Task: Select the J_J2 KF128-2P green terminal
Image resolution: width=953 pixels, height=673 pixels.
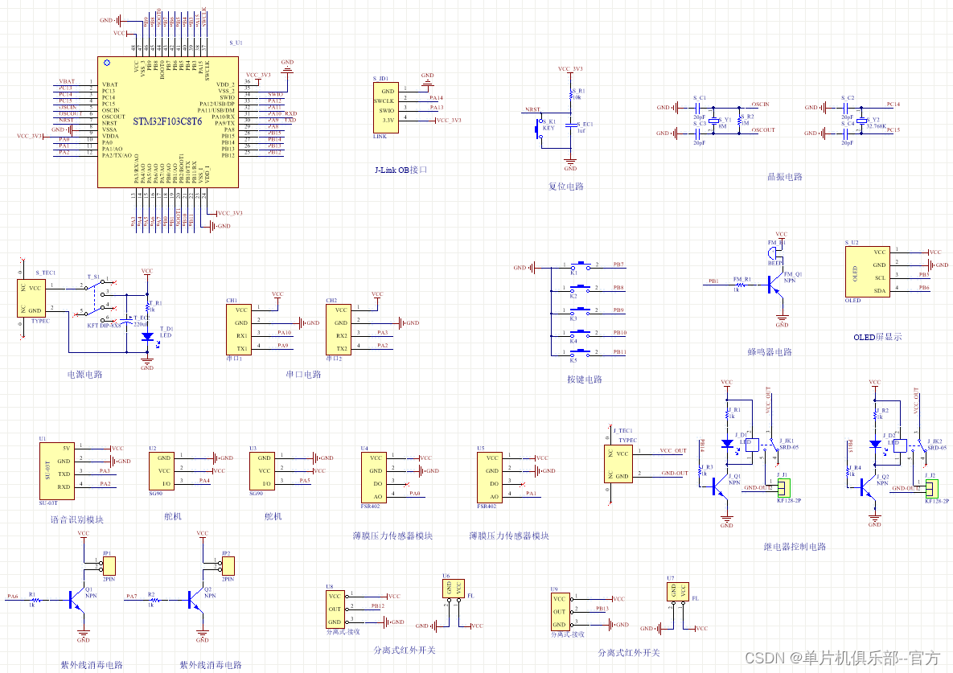Action: (932, 488)
